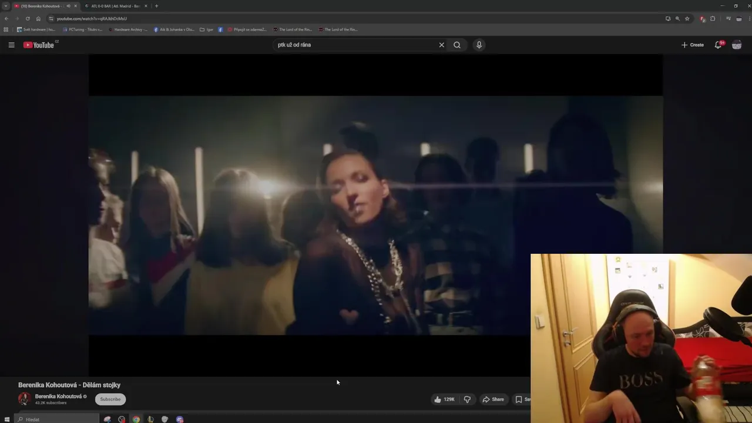This screenshot has height=423, width=752.
Task: Click the youtube.com address bar
Action: tap(352, 18)
